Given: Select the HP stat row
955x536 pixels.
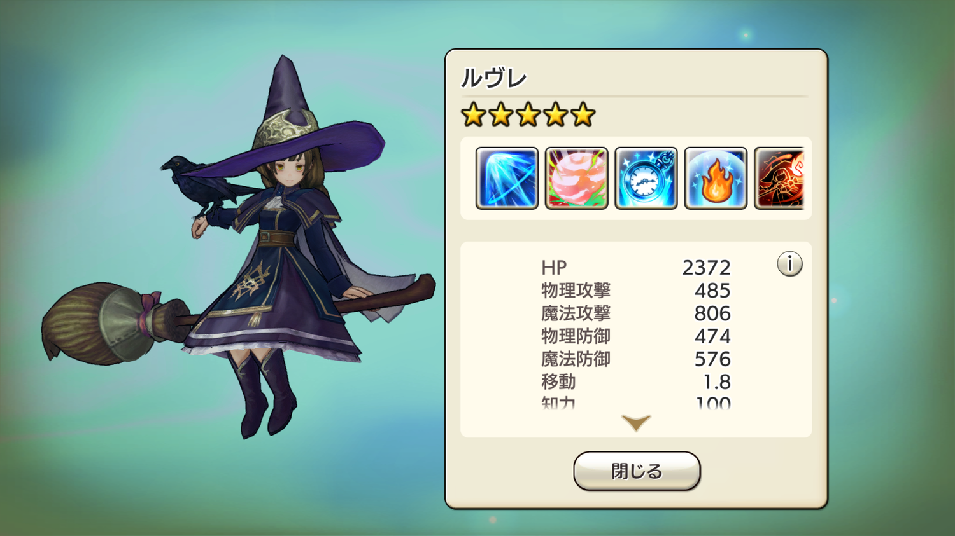Looking at the screenshot, I should [636, 268].
